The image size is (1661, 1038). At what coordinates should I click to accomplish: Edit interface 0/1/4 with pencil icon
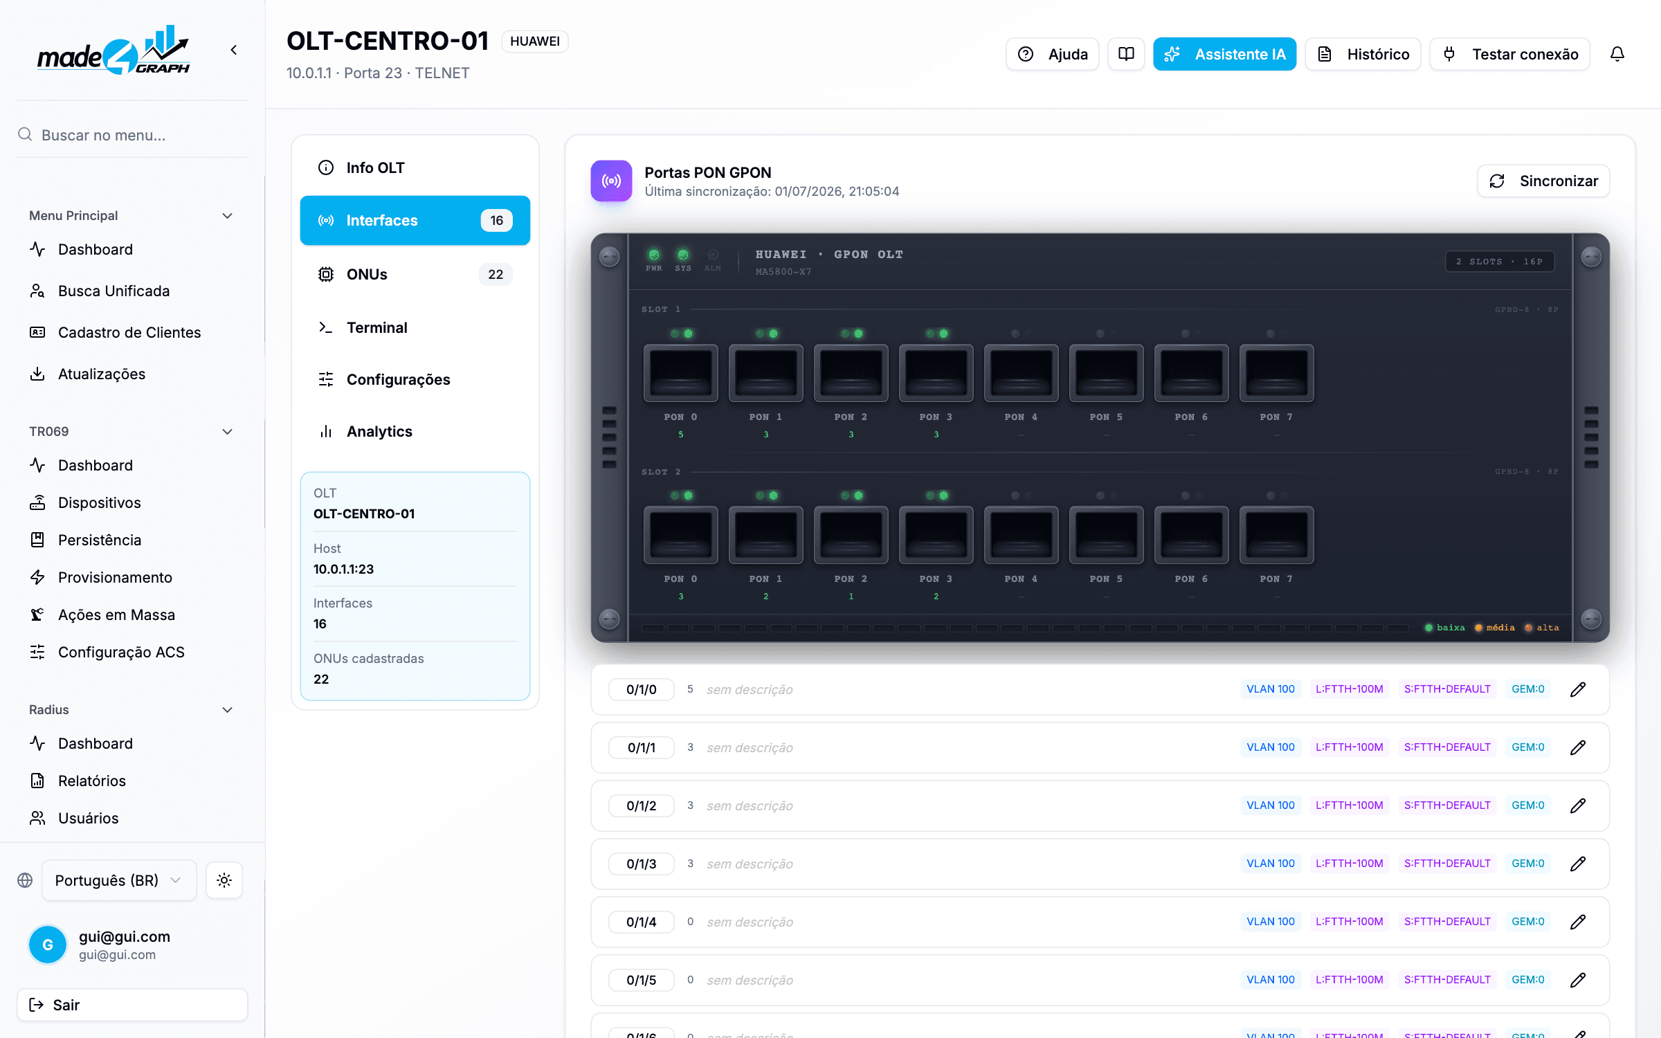pos(1578,922)
